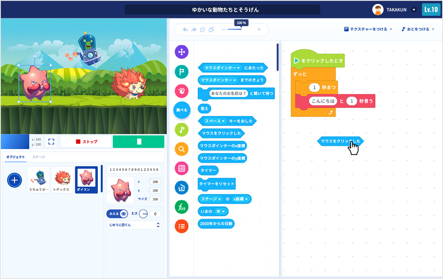Open the orange-red list category
The image size is (443, 279).
(x=181, y=226)
